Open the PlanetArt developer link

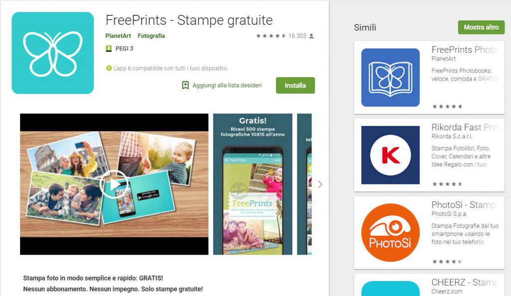pos(118,36)
